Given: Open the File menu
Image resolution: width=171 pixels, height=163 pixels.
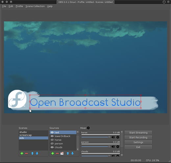Looking at the screenshot, I should 4,6.
